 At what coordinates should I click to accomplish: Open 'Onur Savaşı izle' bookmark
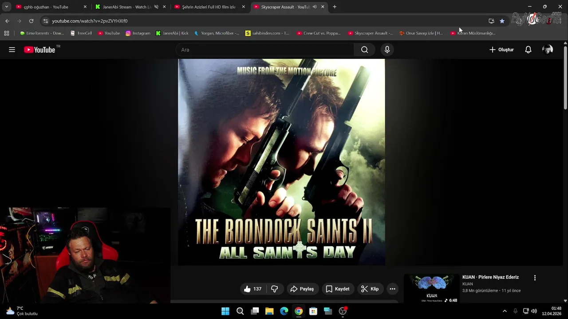(x=421, y=33)
